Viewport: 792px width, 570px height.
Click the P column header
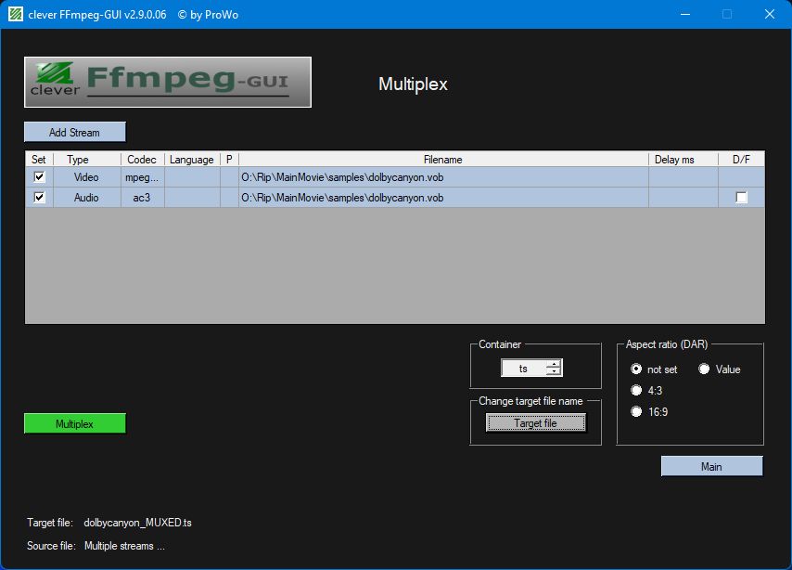(x=229, y=160)
